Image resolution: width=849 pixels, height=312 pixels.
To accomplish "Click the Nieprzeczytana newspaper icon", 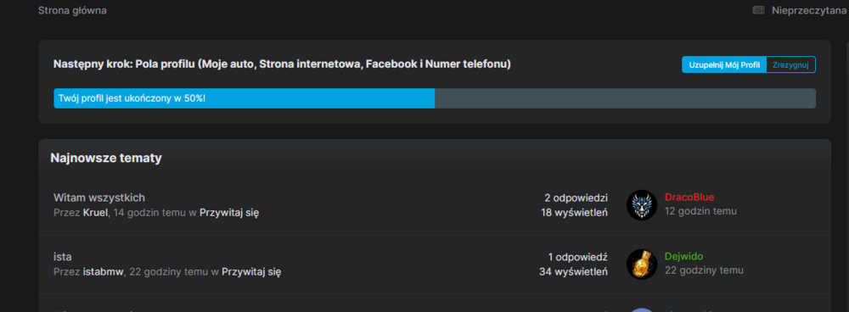I will [x=758, y=10].
